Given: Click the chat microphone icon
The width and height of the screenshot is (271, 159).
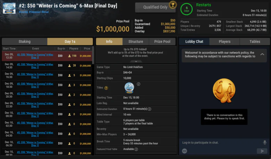Looking at the screenshot, I should tap(264, 142).
